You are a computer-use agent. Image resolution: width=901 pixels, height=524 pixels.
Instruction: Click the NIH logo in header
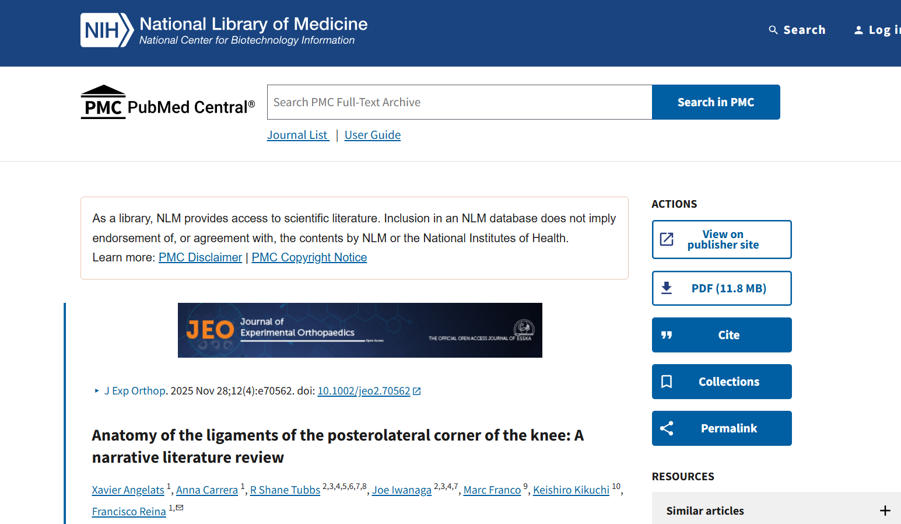pos(106,30)
